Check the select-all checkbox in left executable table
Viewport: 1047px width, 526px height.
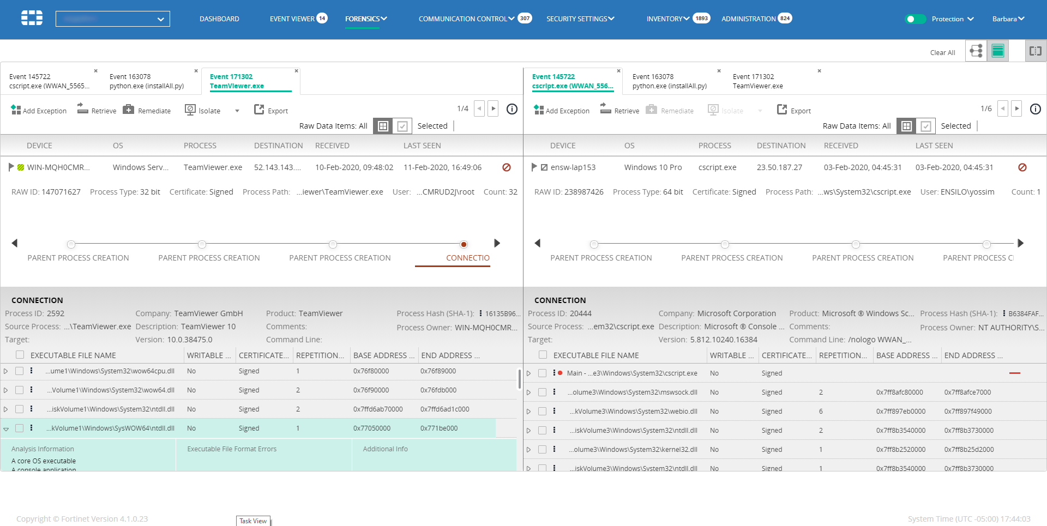20,355
